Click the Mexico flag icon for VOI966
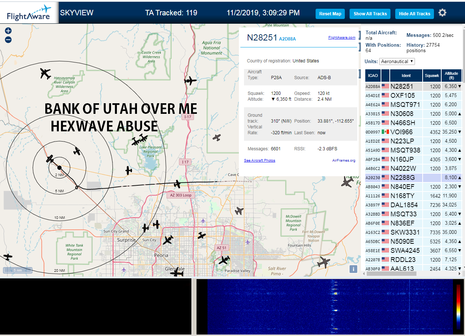 tap(385, 132)
